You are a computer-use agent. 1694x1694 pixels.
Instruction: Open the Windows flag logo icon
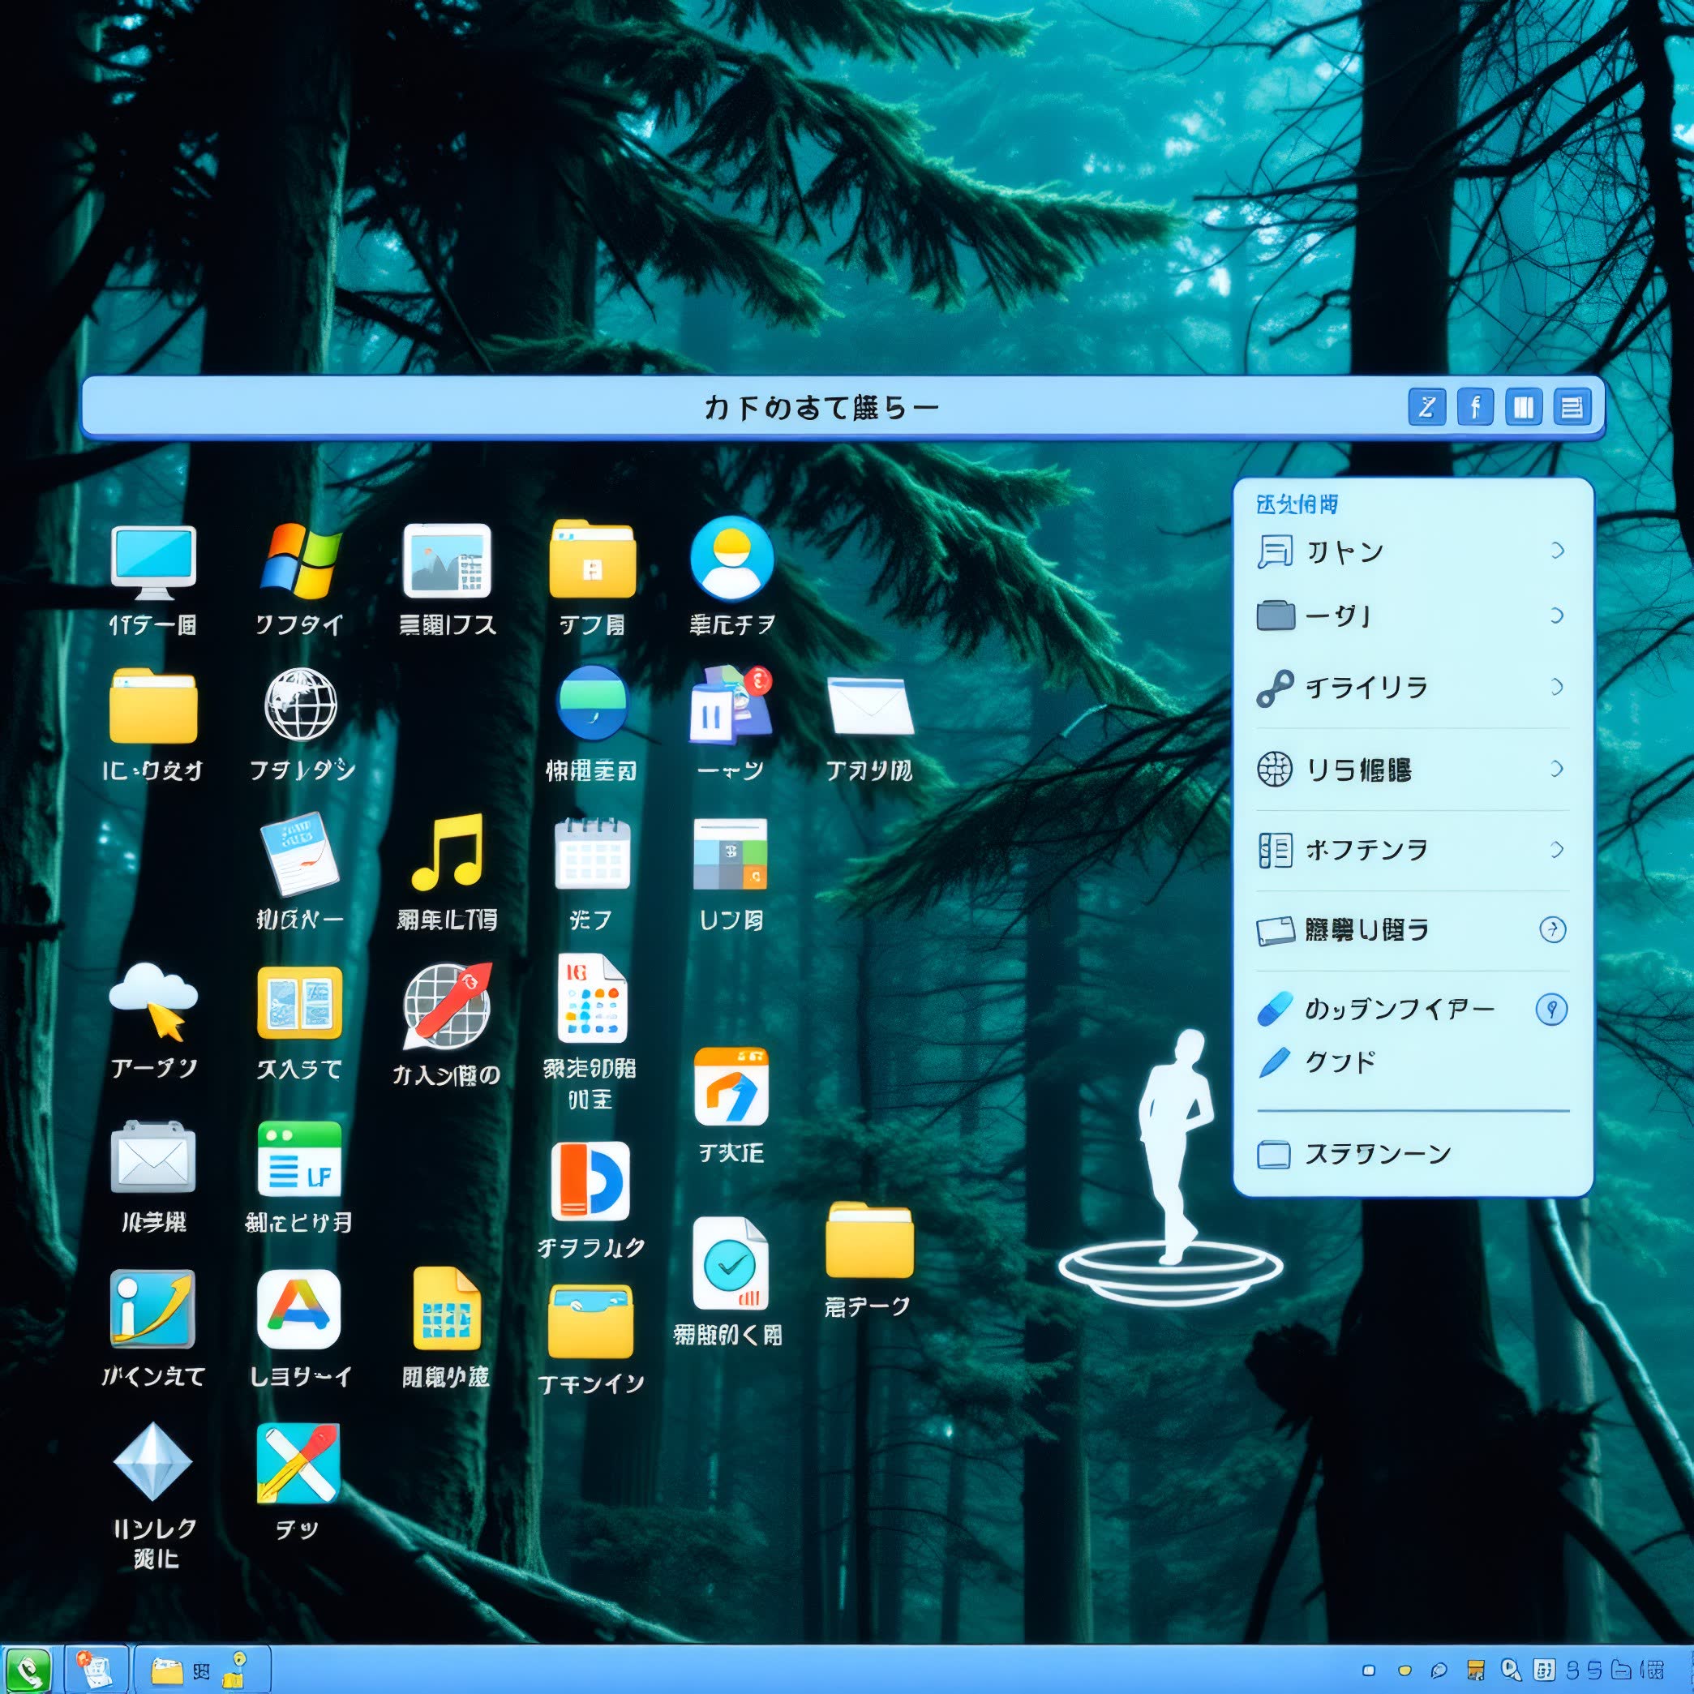click(300, 561)
